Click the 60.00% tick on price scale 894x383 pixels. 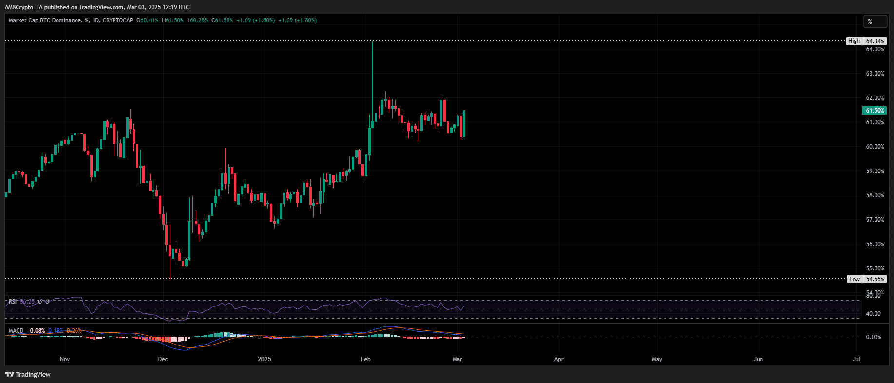pyautogui.click(x=875, y=147)
